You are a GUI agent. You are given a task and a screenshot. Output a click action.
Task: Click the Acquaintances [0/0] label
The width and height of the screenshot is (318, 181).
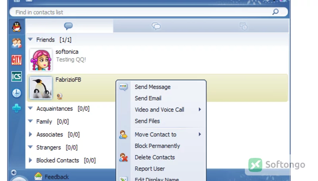coord(63,109)
